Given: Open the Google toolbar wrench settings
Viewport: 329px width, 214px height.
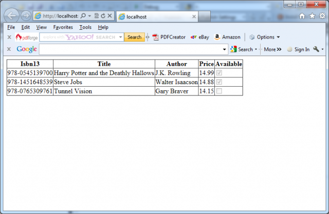Looking at the screenshot, I should 316,49.
